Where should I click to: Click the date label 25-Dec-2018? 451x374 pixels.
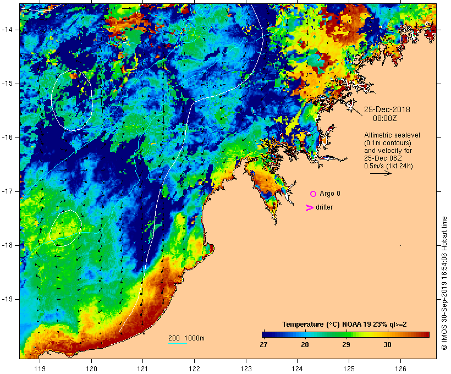coord(387,109)
